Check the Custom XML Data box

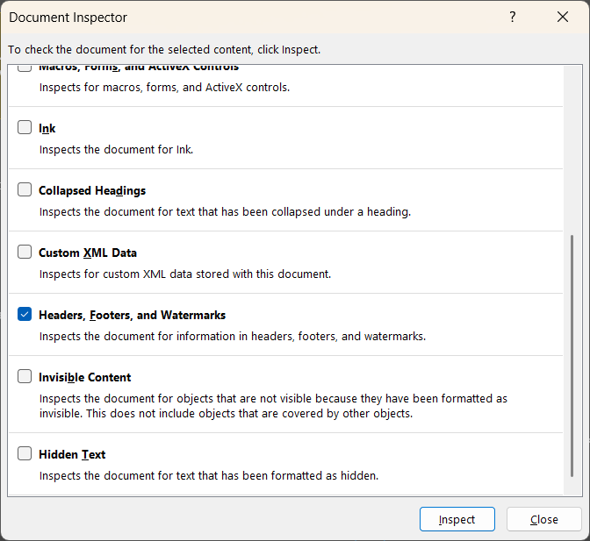[25, 253]
